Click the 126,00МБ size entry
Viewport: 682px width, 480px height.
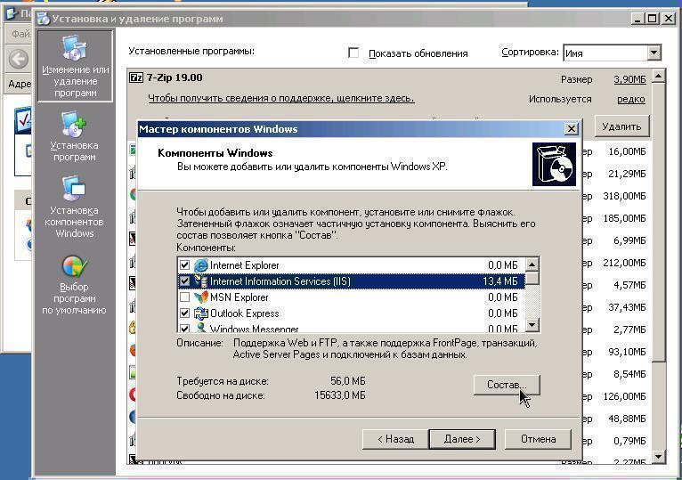(x=624, y=396)
